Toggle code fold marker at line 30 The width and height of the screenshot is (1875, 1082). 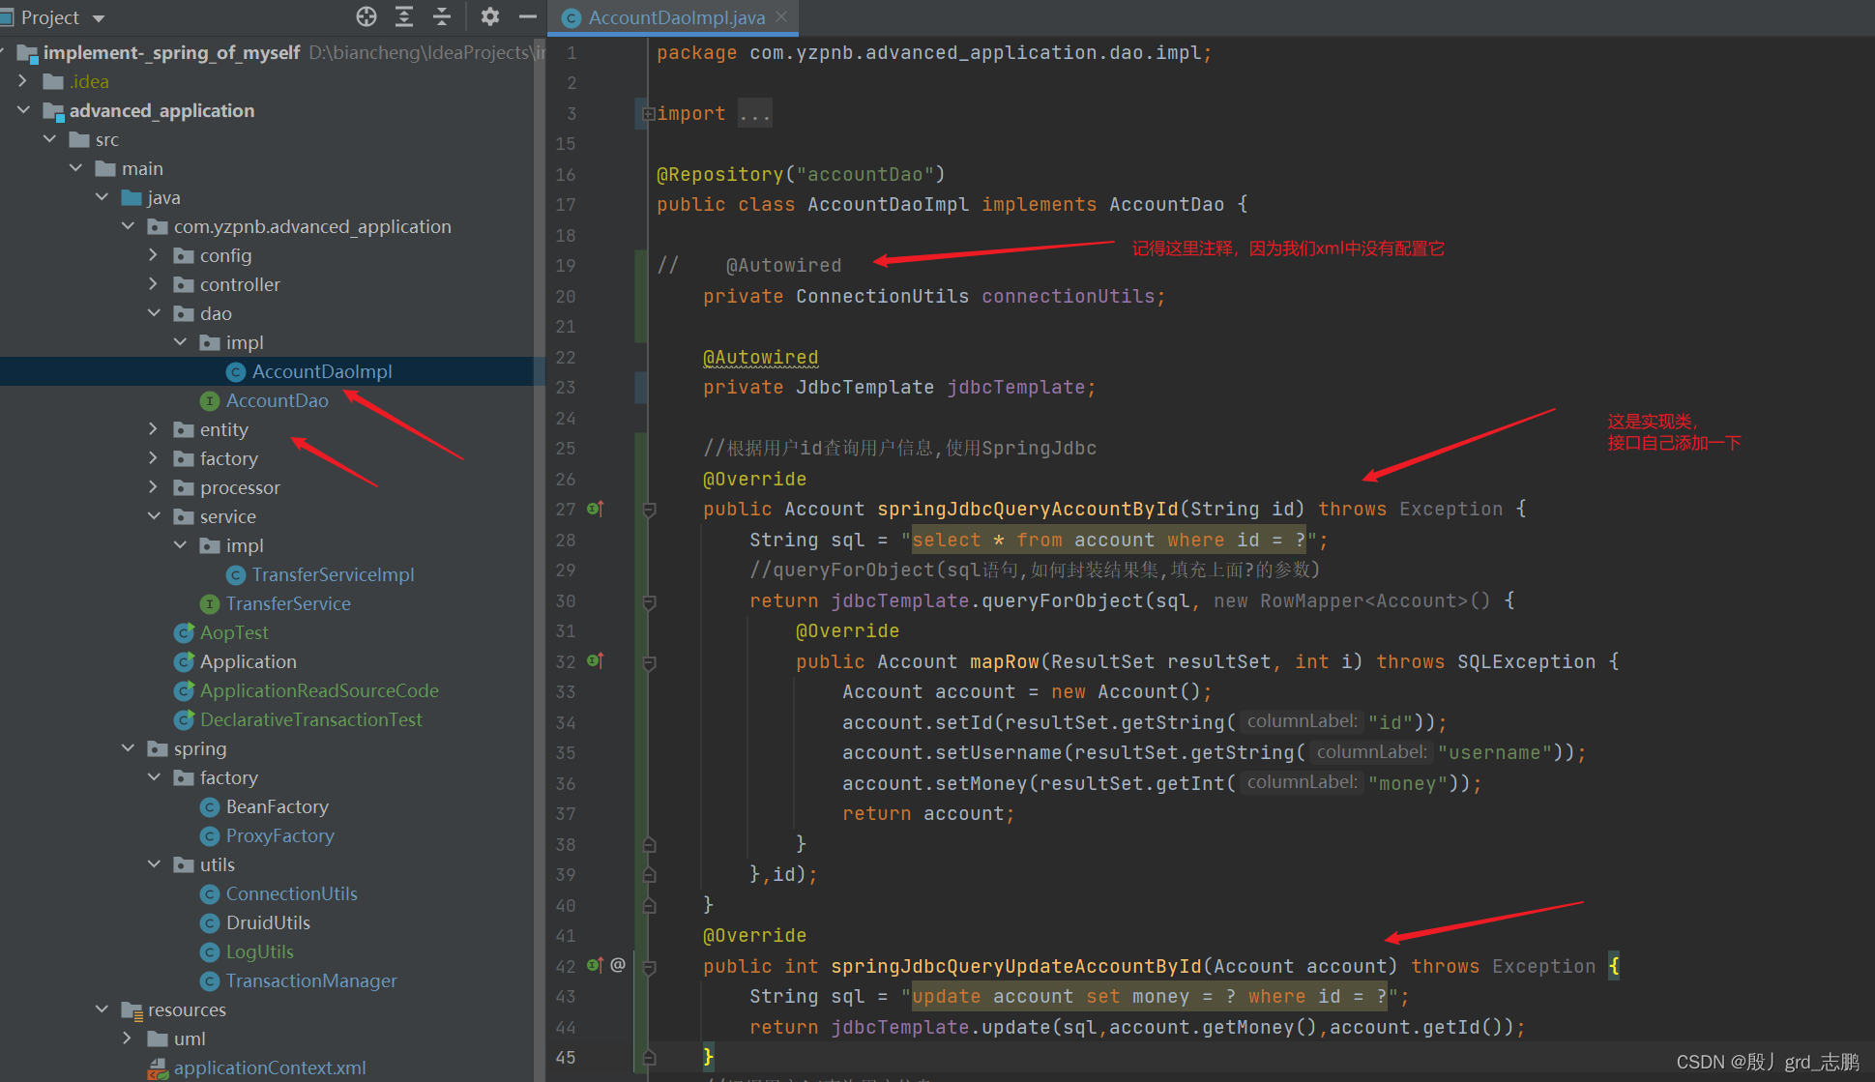pos(650,601)
